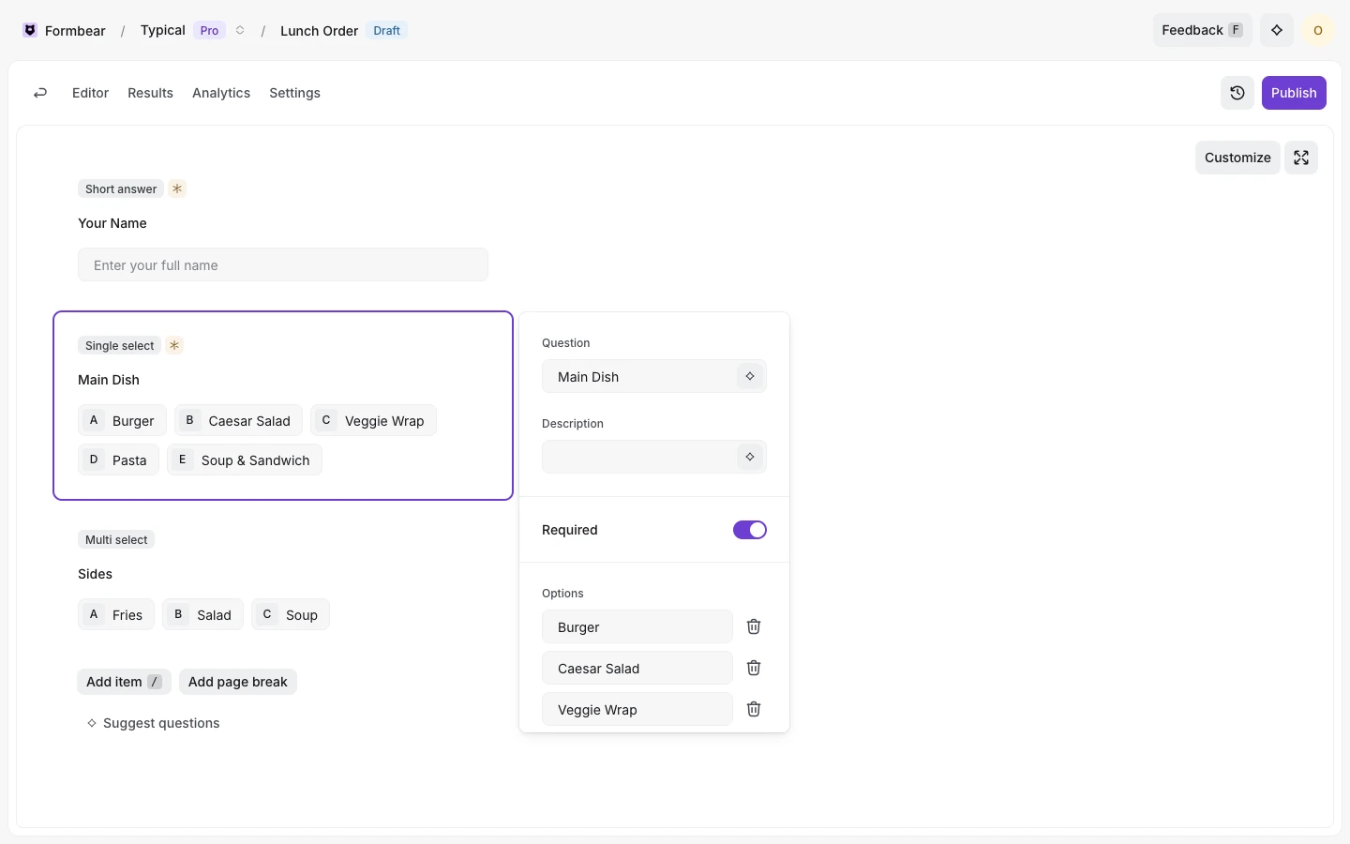1350x844 pixels.
Task: Click the Lunch Order form name in breadcrumb
Action: [x=319, y=30]
